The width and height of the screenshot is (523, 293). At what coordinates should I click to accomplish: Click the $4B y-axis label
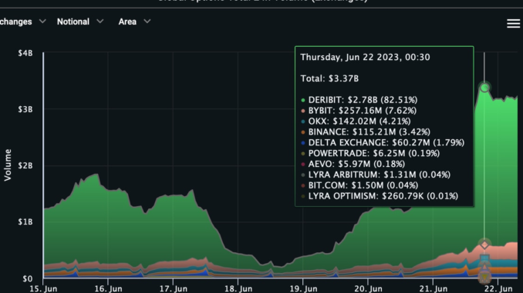point(25,53)
